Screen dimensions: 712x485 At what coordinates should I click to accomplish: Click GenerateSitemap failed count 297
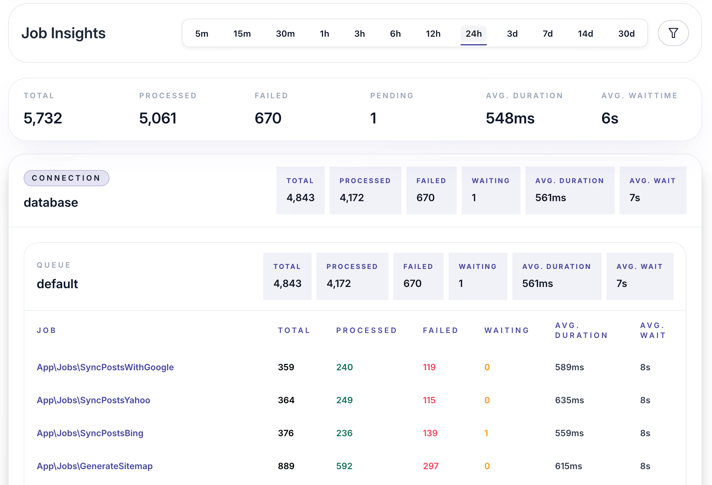point(431,466)
